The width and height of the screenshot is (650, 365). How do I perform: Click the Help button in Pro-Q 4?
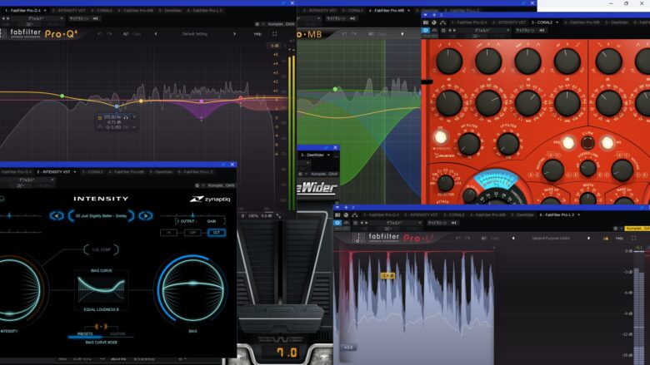(257, 34)
